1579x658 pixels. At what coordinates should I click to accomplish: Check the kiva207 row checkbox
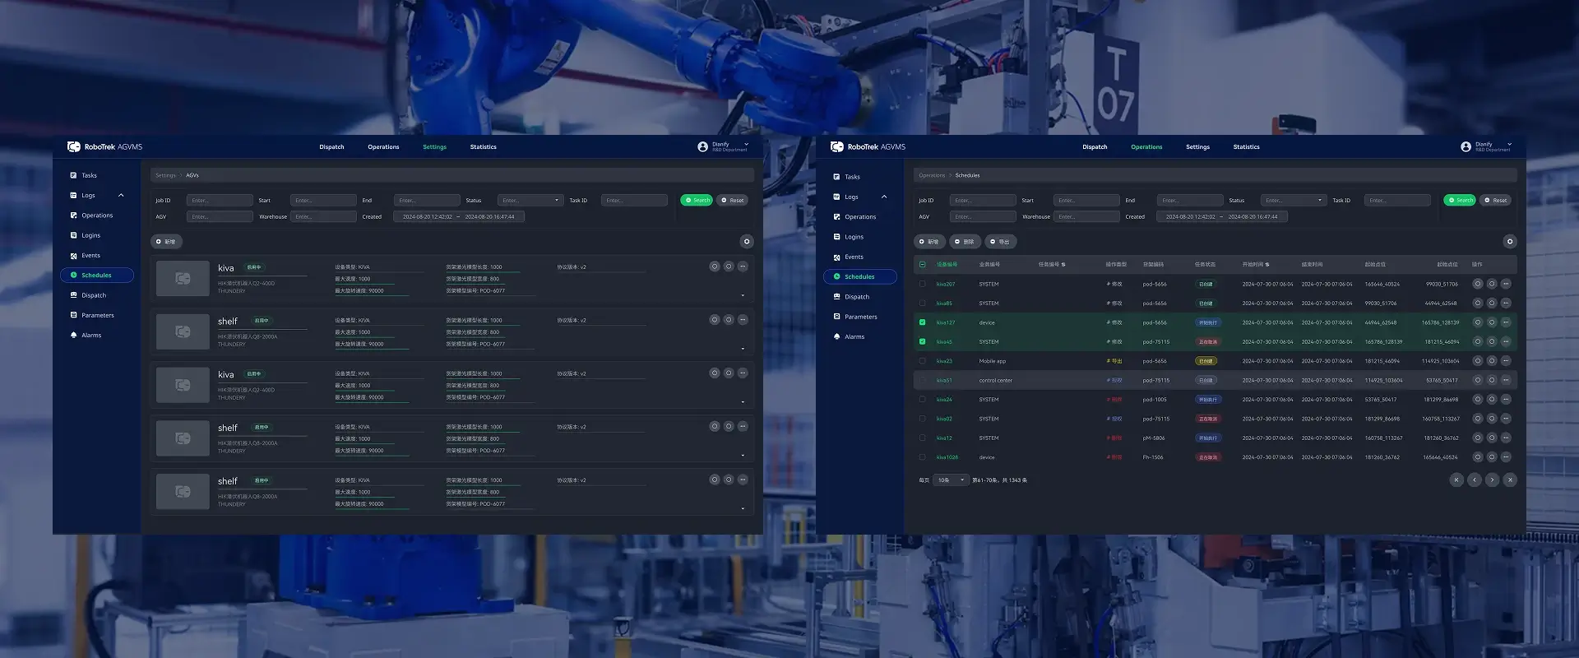(922, 284)
